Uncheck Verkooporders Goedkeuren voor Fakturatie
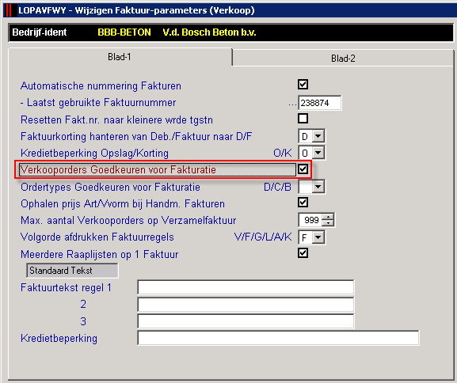This screenshot has width=457, height=383. pyautogui.click(x=303, y=169)
